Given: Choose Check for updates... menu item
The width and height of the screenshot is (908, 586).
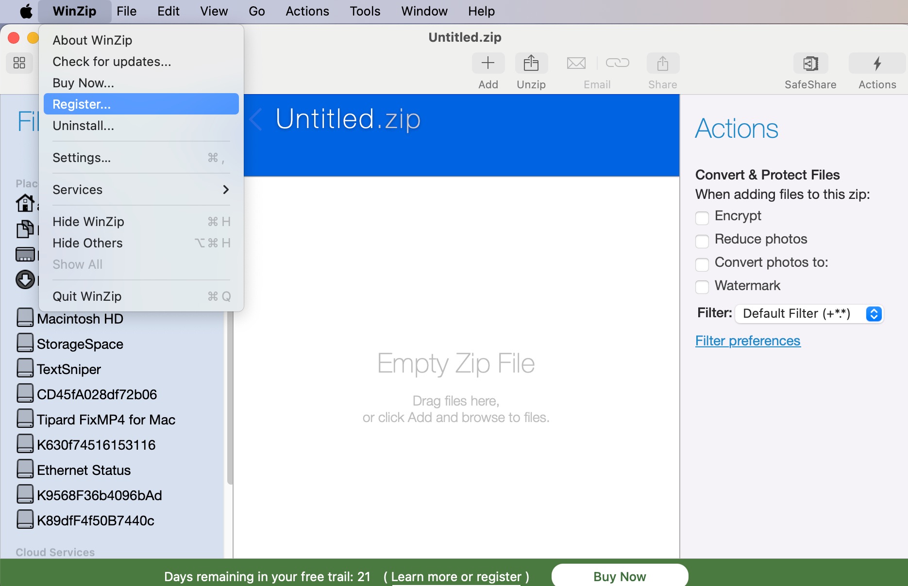Looking at the screenshot, I should tap(112, 62).
